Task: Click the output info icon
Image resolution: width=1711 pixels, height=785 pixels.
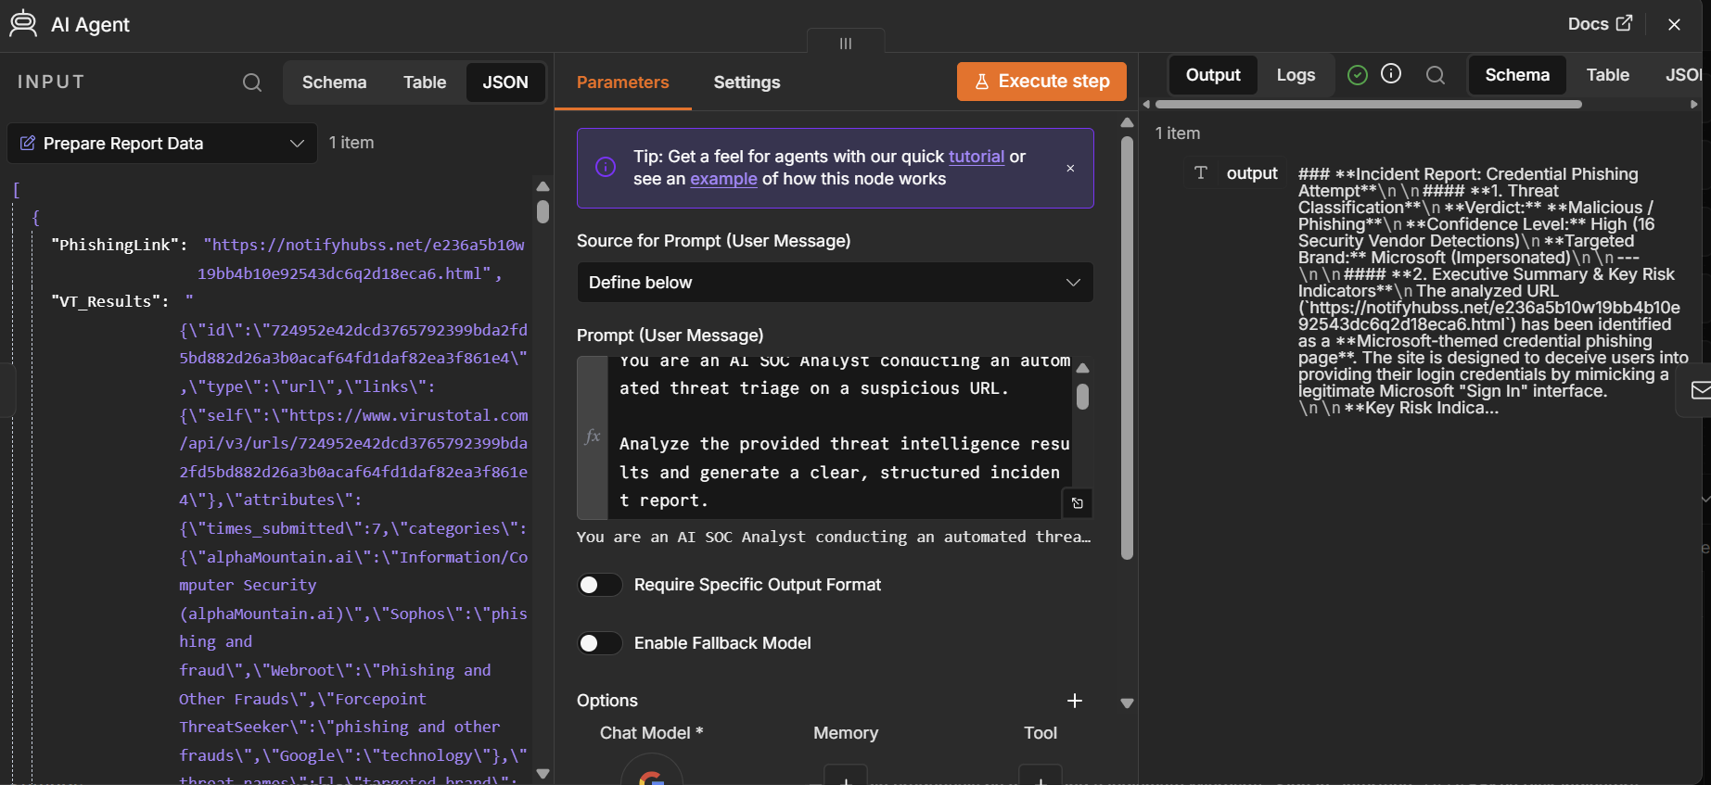Action: coord(1391,74)
